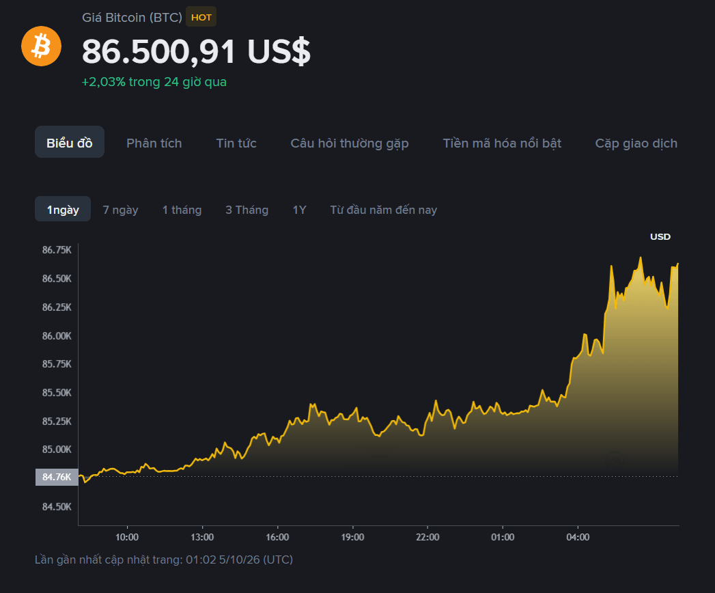Click the 16:00 time axis label

277,537
